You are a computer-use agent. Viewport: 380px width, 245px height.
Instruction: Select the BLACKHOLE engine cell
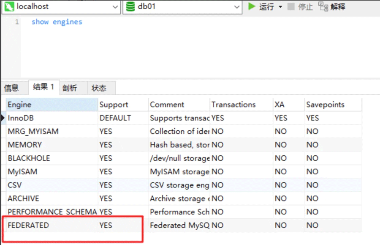[x=52, y=158]
